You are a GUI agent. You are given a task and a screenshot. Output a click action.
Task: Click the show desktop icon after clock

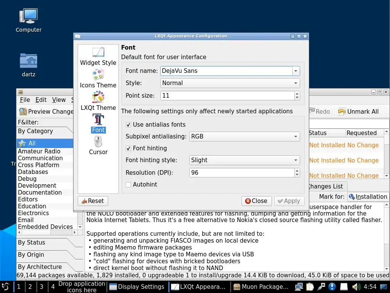384,287
